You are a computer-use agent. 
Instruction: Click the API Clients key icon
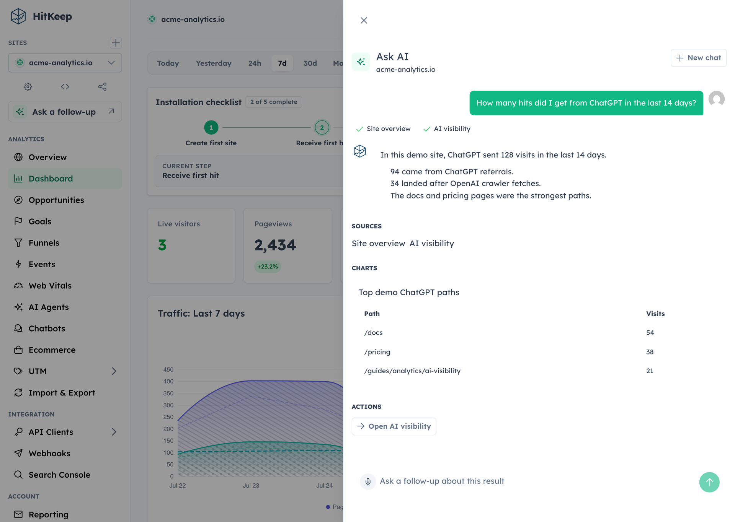pos(18,432)
